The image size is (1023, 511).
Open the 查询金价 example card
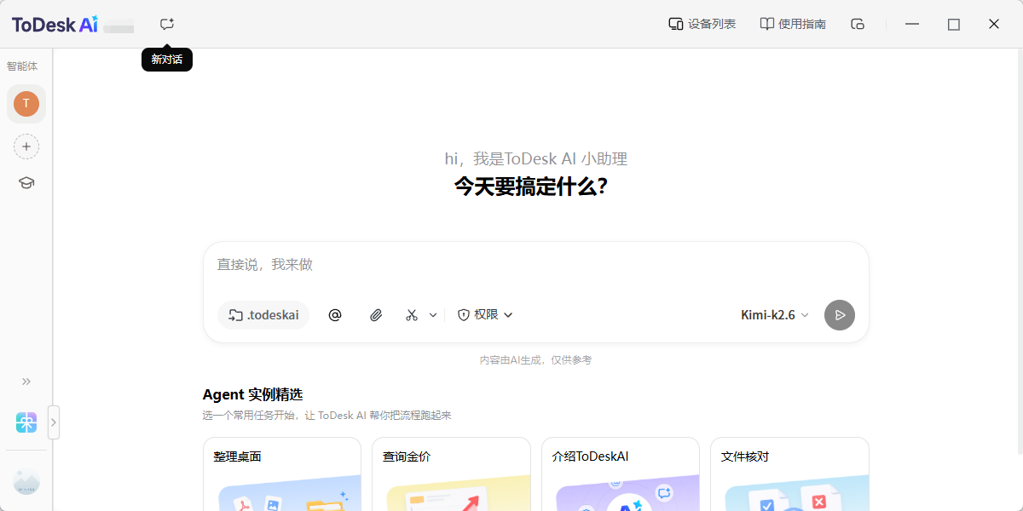[451, 474]
